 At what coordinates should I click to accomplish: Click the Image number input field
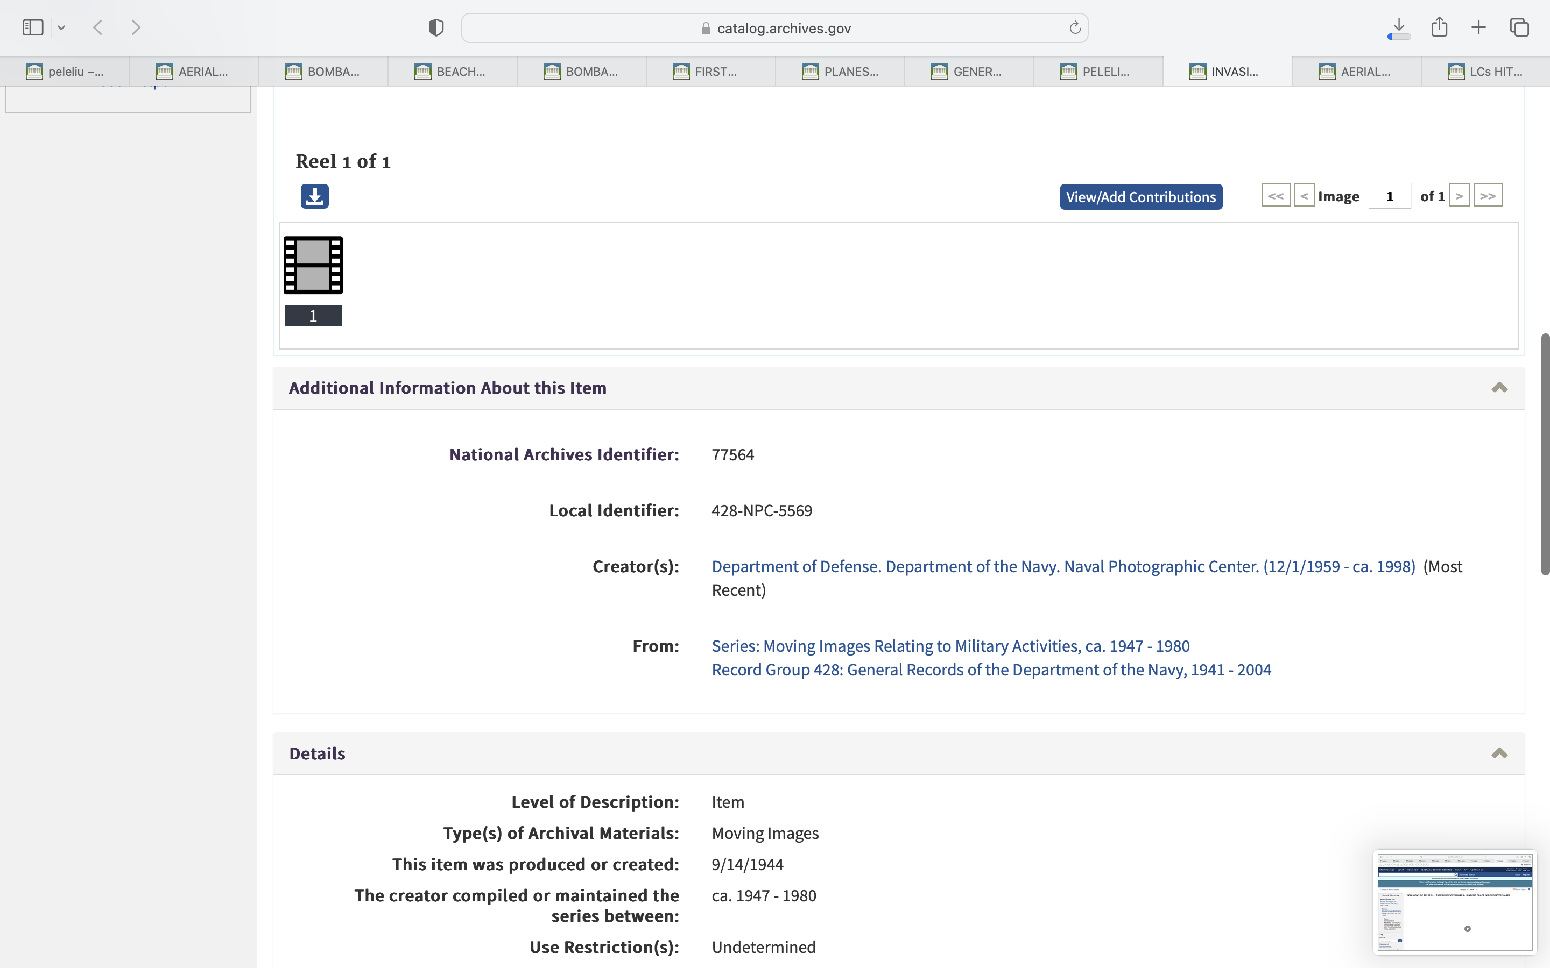pos(1389,196)
